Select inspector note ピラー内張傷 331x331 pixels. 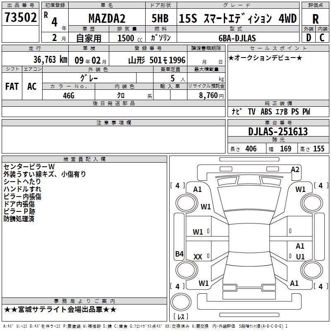(22, 196)
